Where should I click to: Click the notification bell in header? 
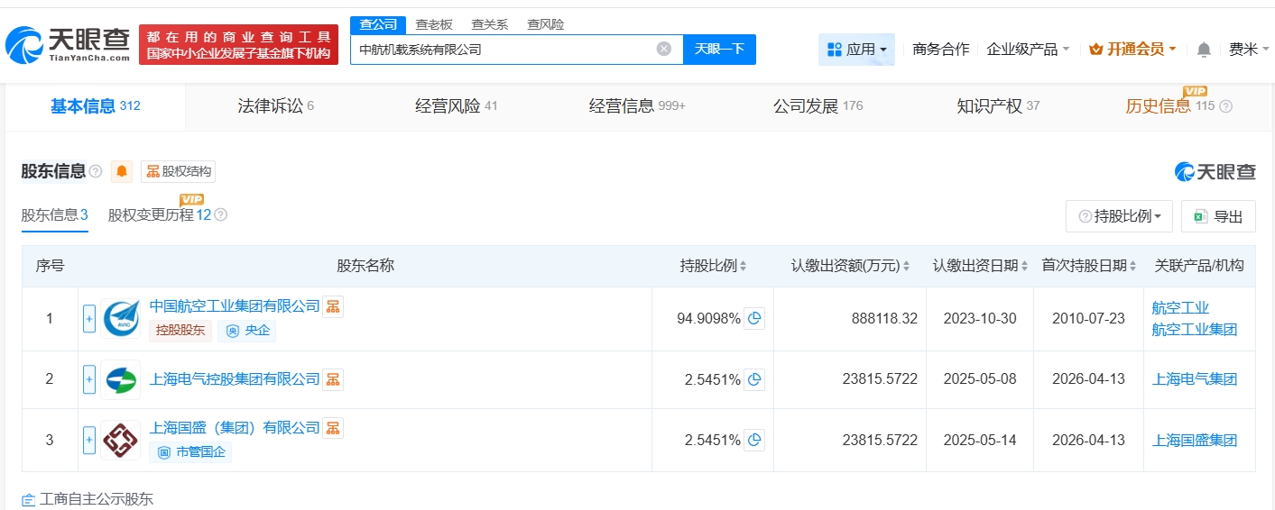[1204, 50]
